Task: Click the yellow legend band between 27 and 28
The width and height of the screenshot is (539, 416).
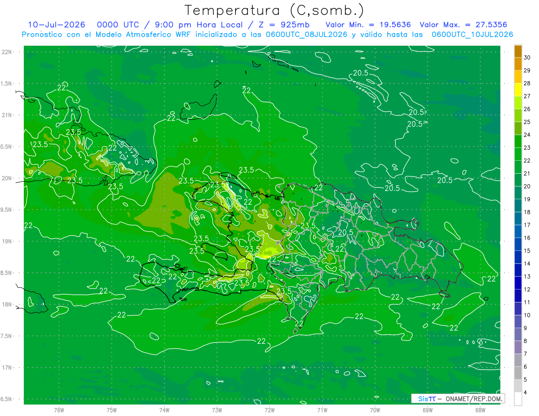Action: pyautogui.click(x=518, y=89)
